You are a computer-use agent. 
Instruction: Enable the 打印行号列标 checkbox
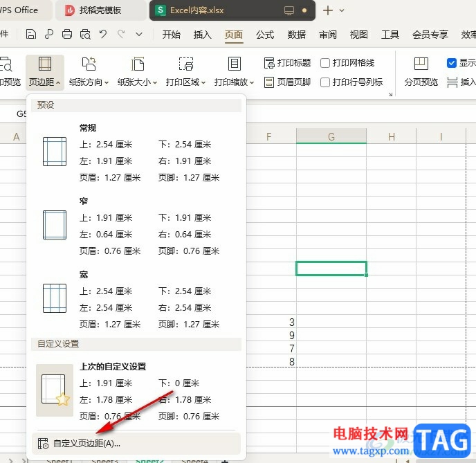324,82
